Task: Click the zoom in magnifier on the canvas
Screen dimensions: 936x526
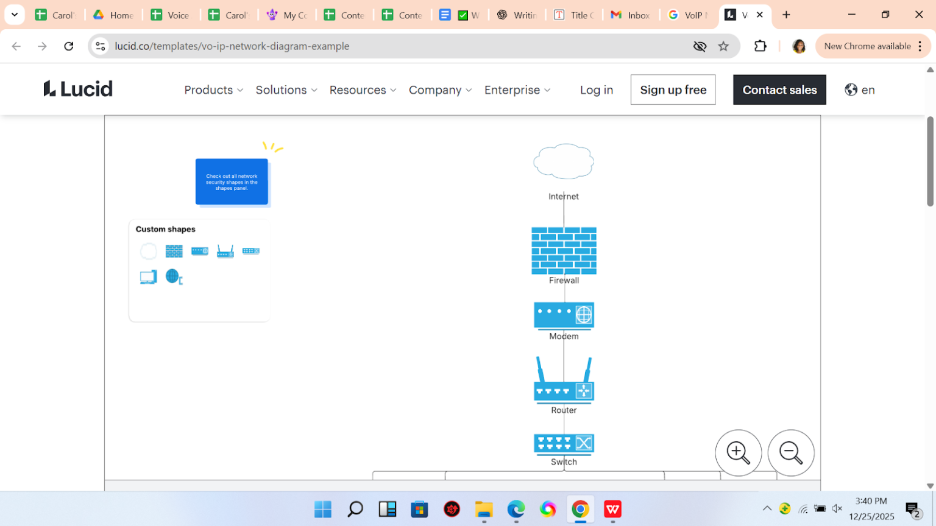Action: pyautogui.click(x=738, y=452)
